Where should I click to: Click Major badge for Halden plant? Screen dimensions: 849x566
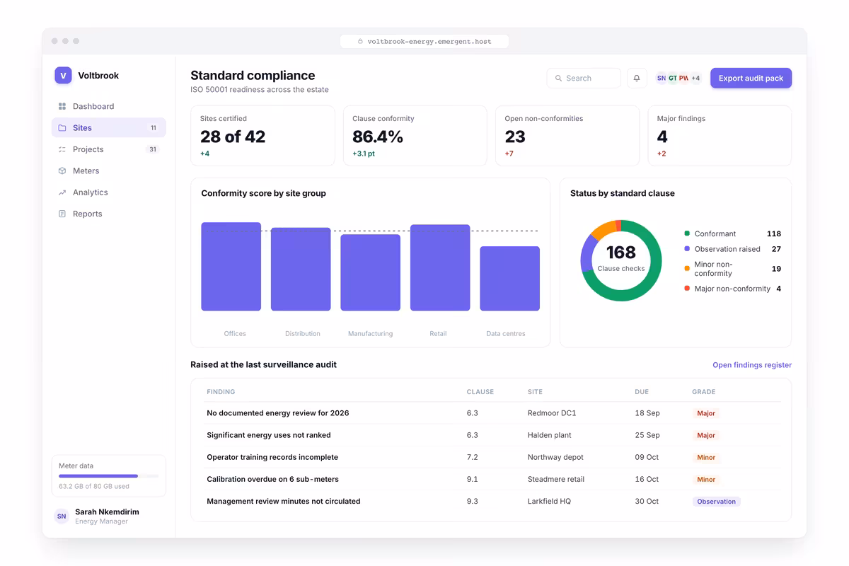(x=706, y=435)
